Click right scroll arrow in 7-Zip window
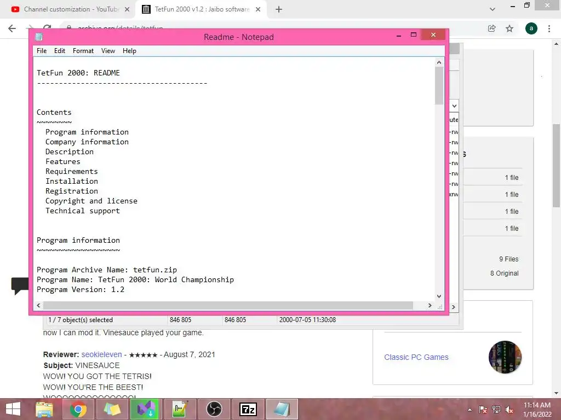 [x=454, y=307]
